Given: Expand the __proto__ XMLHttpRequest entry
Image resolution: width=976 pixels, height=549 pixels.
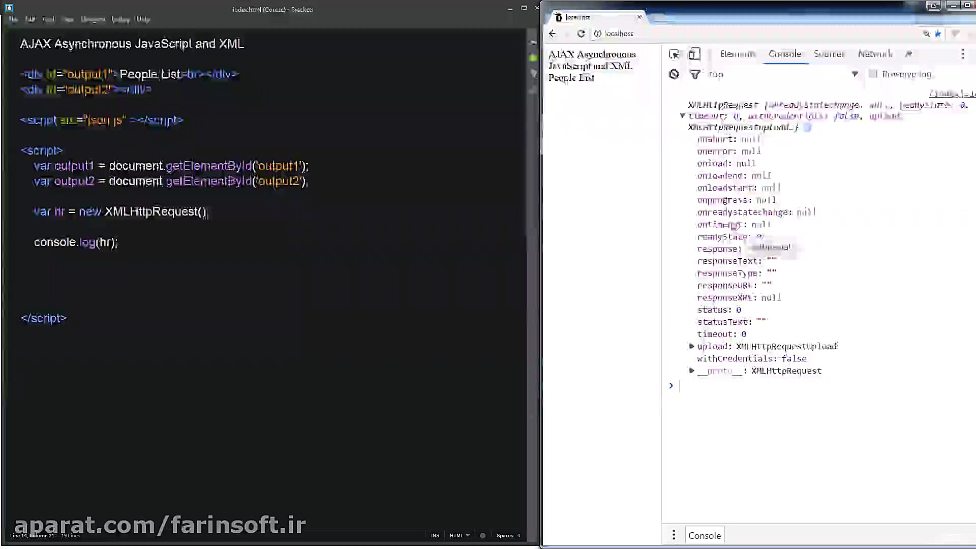Looking at the screenshot, I should 691,371.
